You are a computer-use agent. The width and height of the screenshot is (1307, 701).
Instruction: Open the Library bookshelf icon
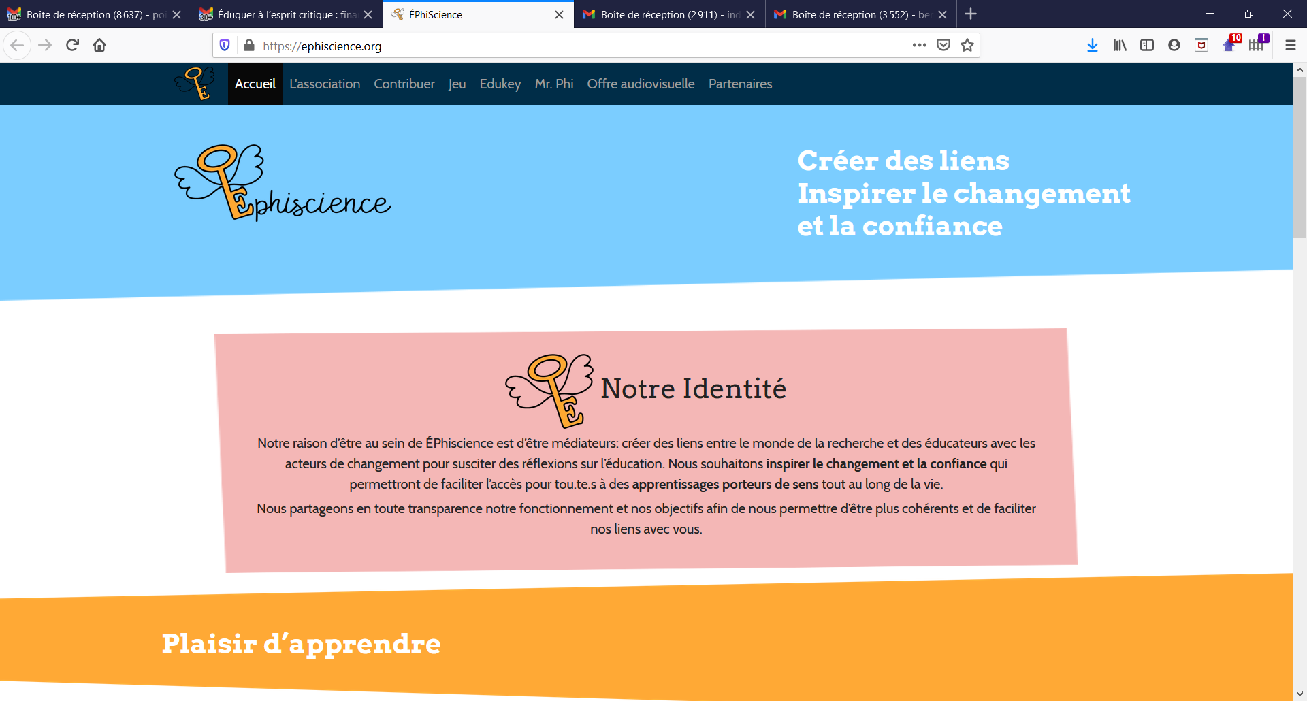tap(1120, 46)
